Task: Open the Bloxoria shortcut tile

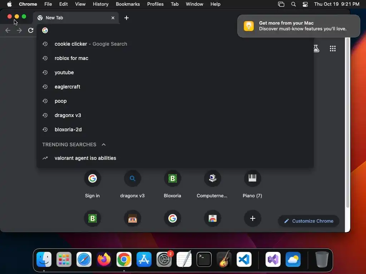Action: (x=172, y=184)
